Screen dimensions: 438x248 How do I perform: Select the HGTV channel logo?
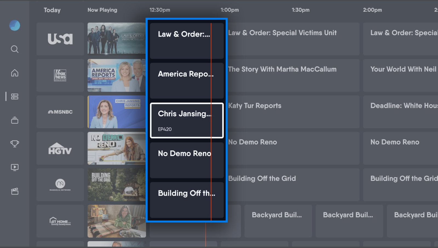point(60,148)
